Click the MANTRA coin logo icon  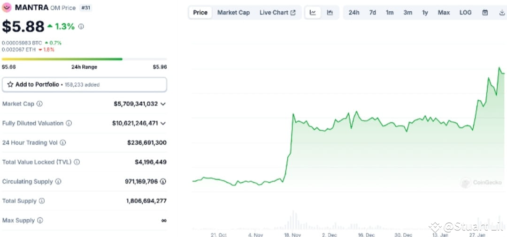tap(7, 8)
